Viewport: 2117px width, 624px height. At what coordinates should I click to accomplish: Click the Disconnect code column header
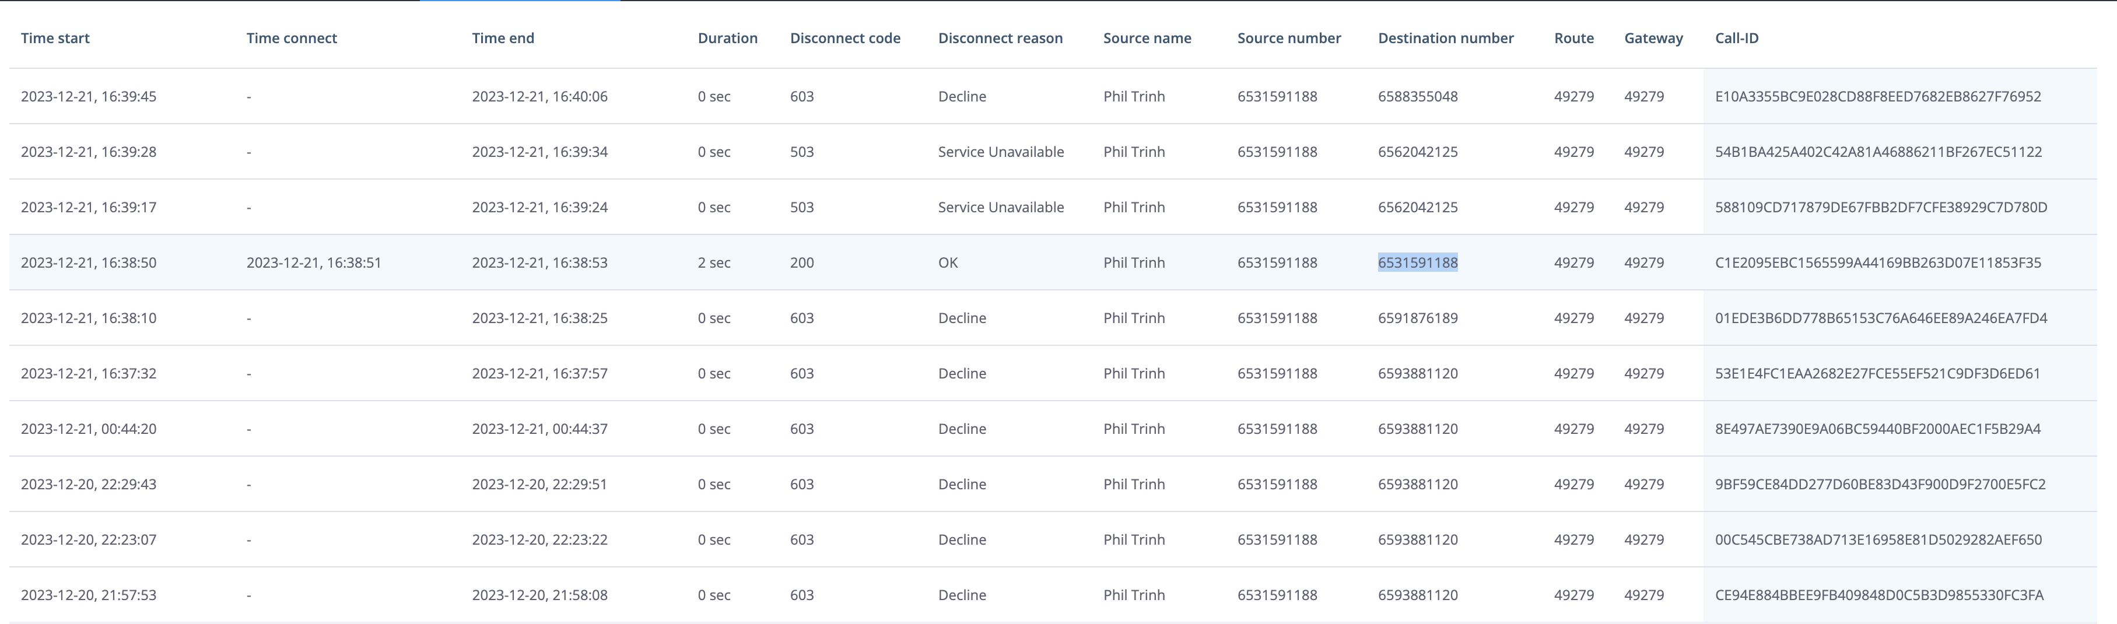(x=845, y=38)
